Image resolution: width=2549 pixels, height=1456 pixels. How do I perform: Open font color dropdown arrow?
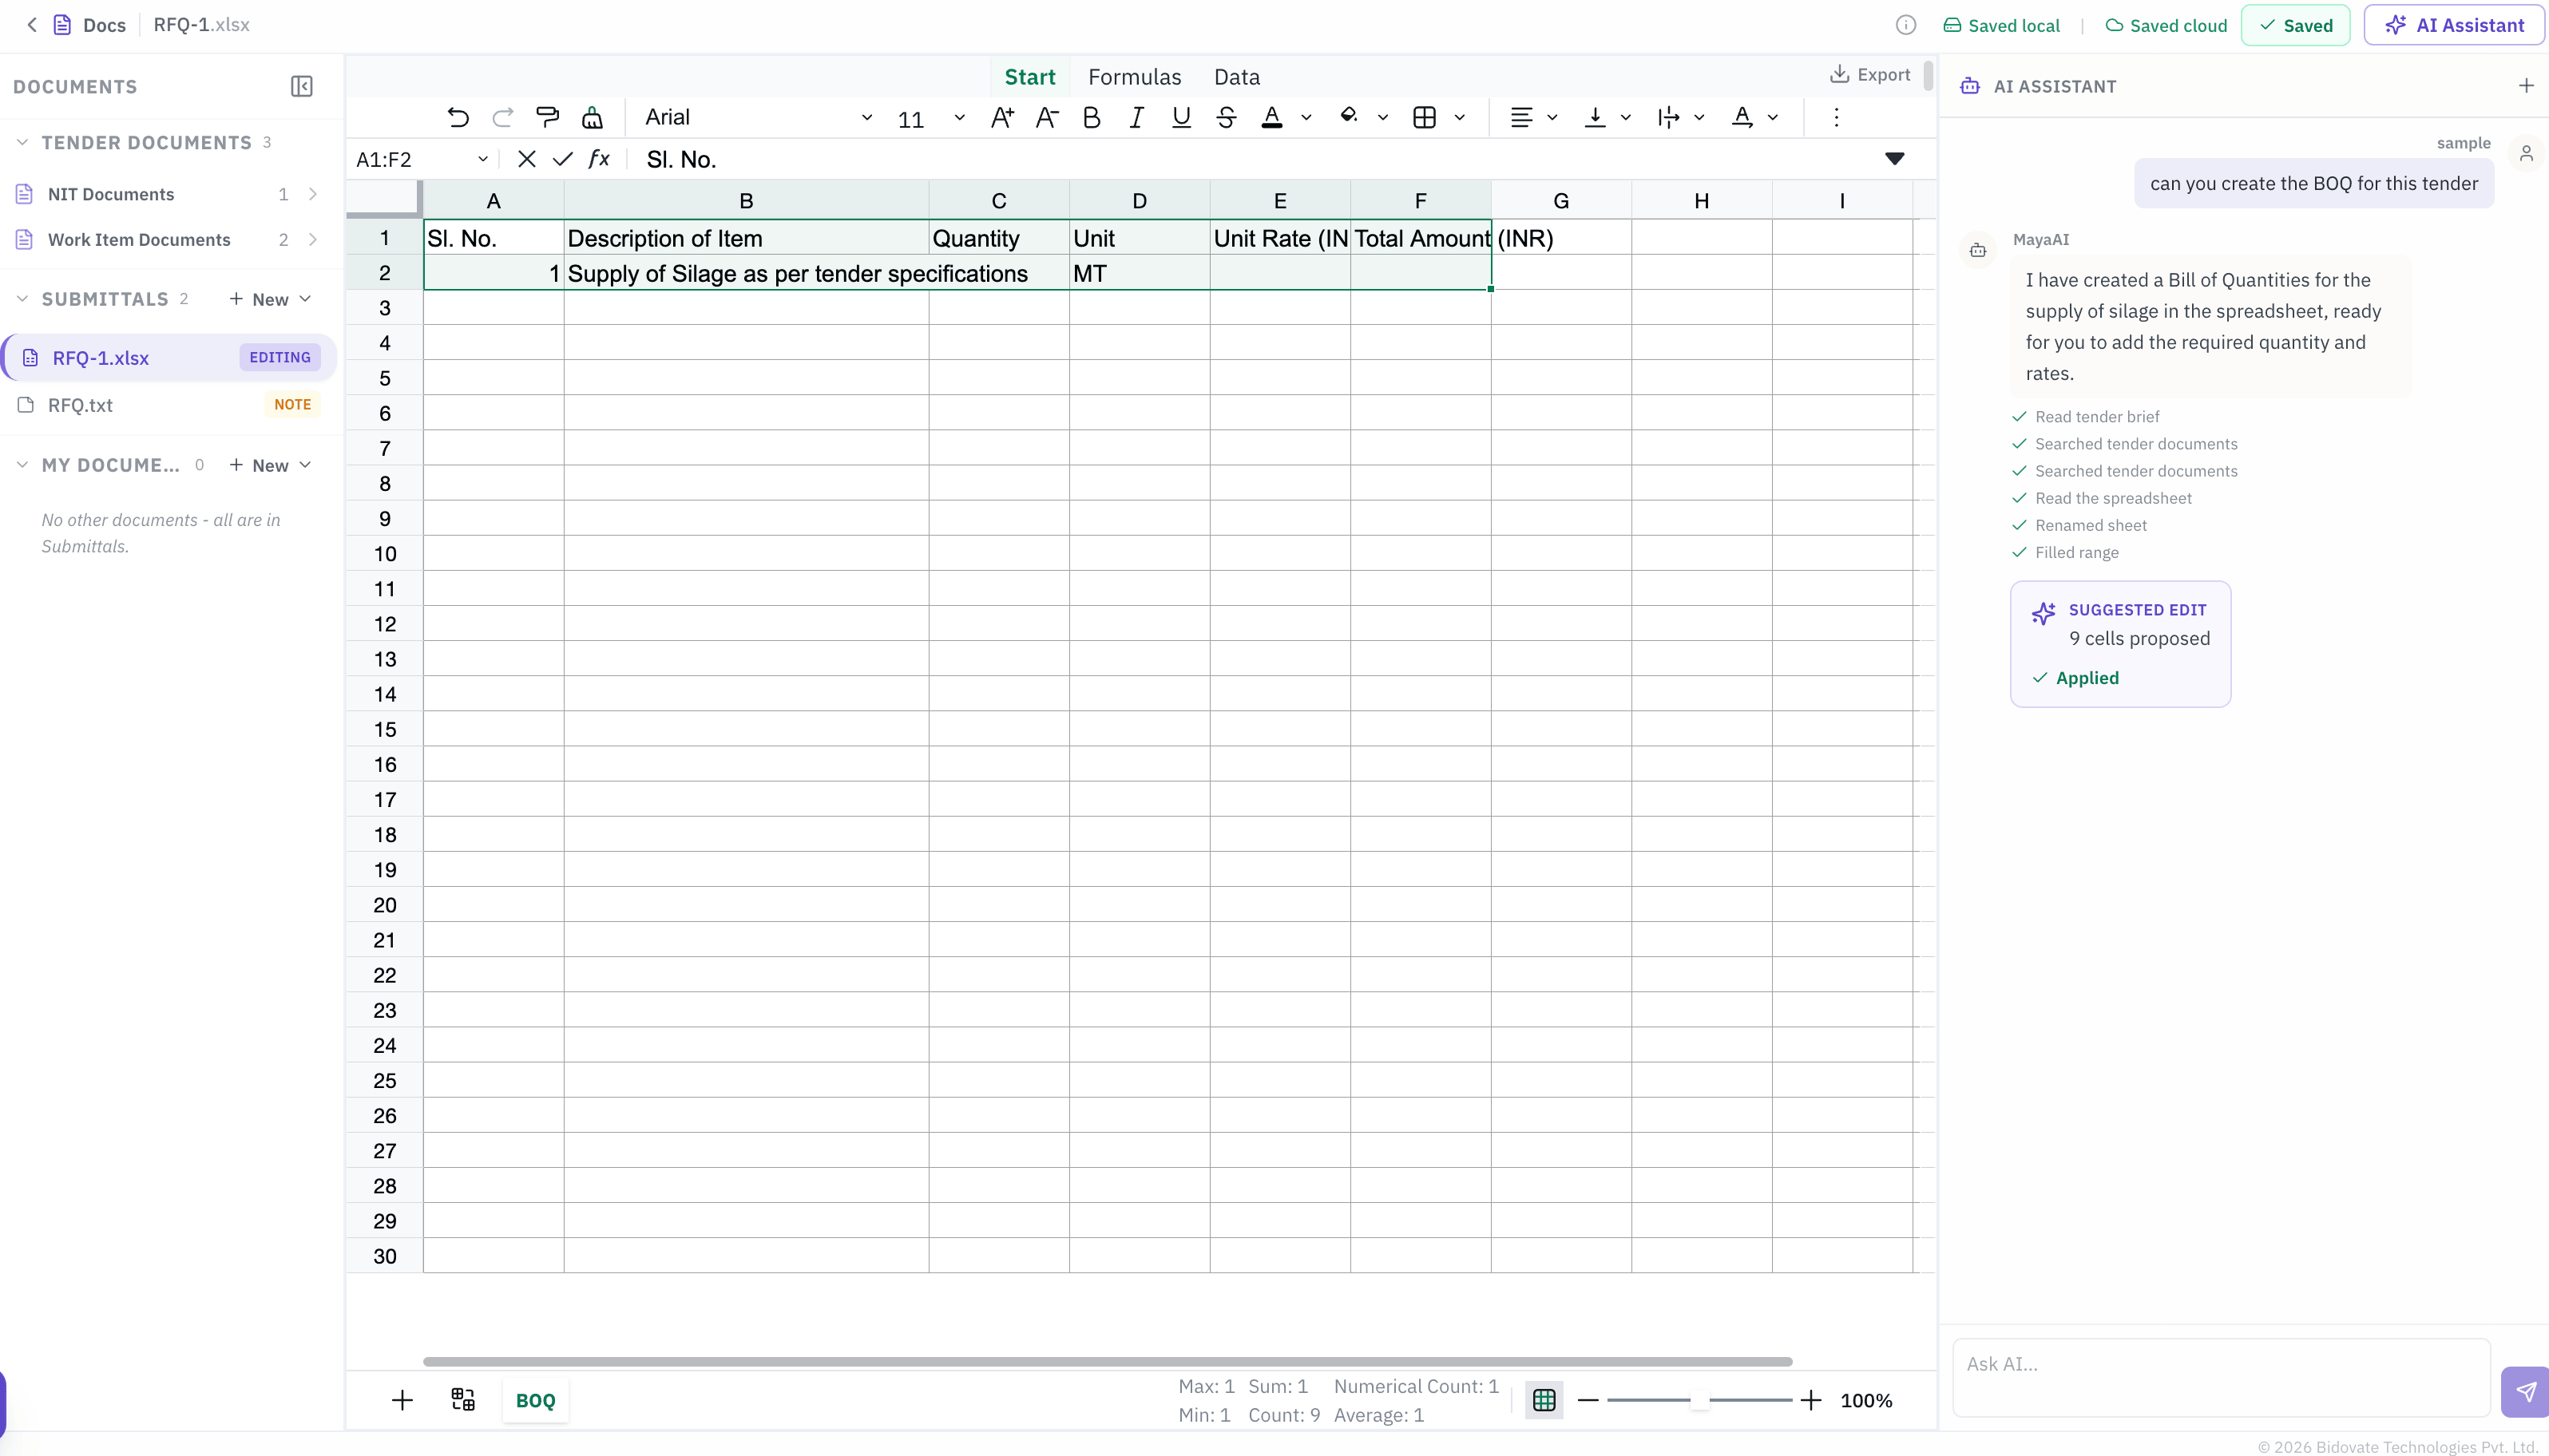click(1306, 118)
